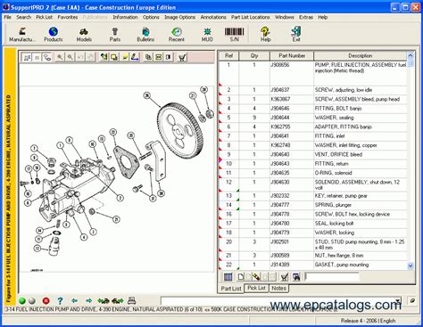Open the File menu

7,17
